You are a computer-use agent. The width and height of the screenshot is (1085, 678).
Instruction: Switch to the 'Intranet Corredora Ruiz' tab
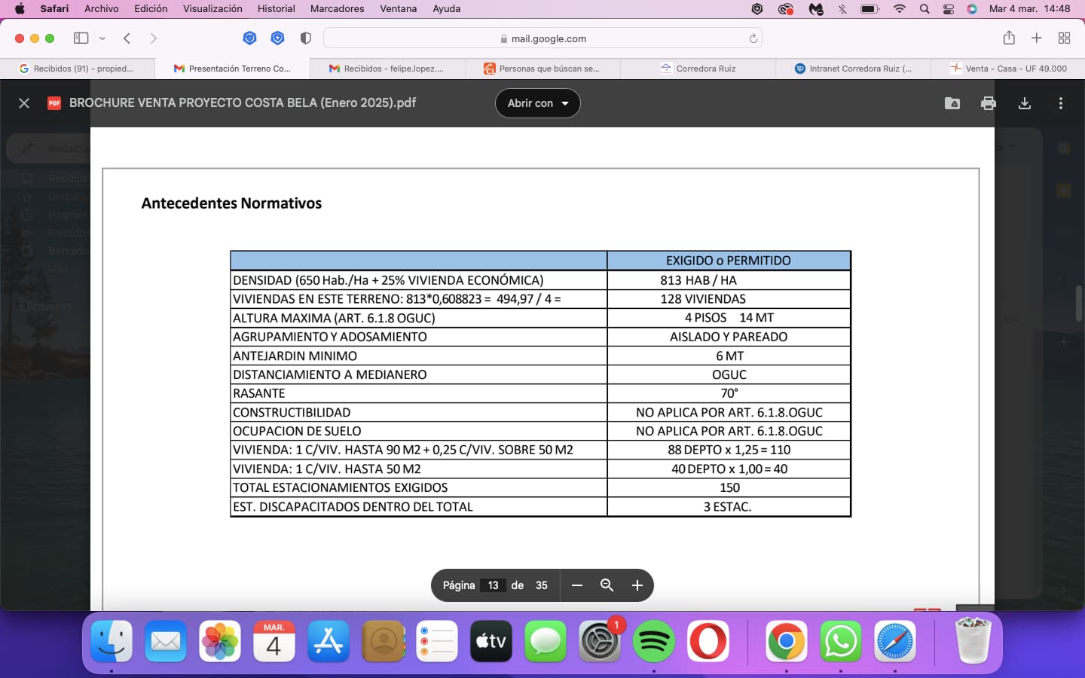pos(854,69)
